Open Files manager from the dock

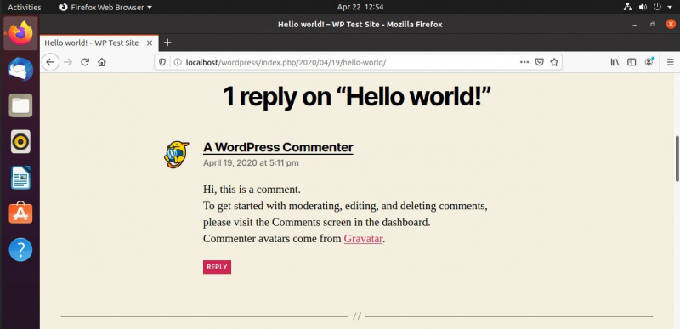(x=20, y=105)
